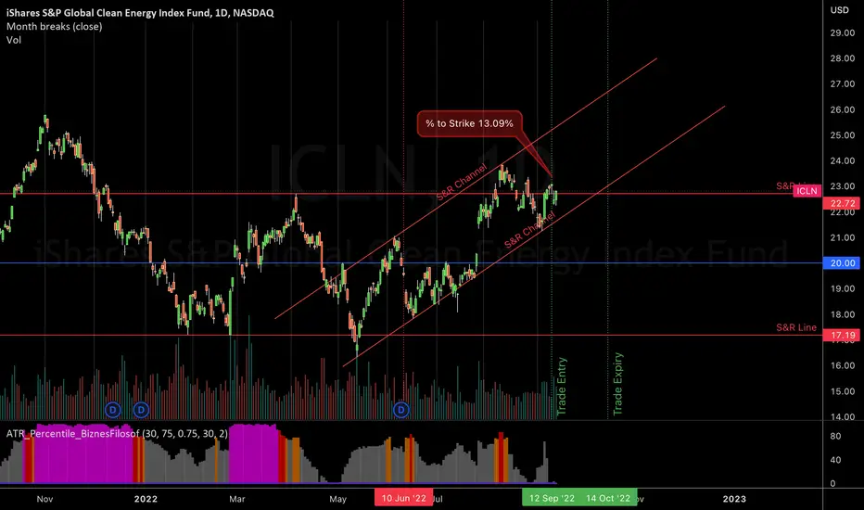Image resolution: width=864 pixels, height=510 pixels.
Task: Click the red 10 Jun '22 date marker
Action: click(404, 498)
